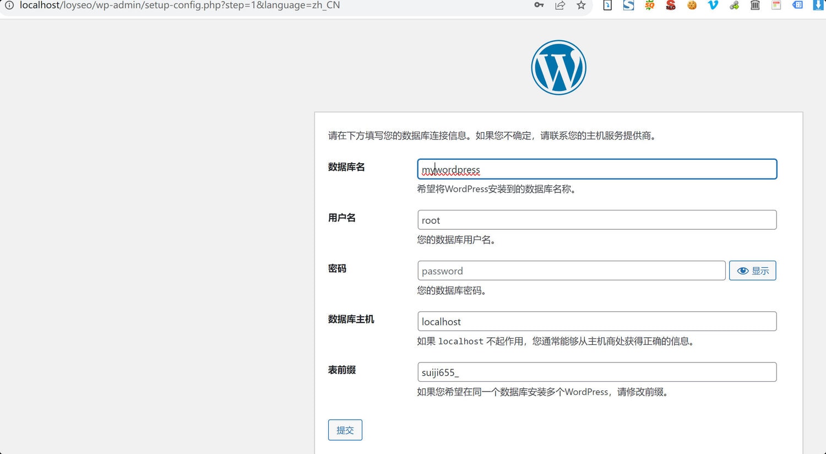Open the cookie extension icon
The height and width of the screenshot is (454, 826).
tap(692, 5)
